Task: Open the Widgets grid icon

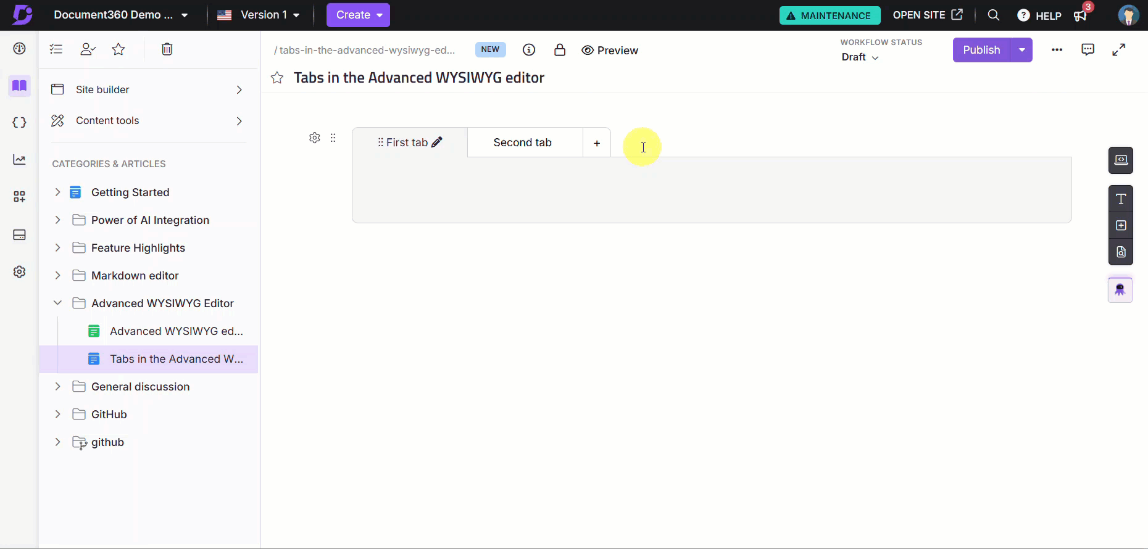Action: tap(20, 197)
